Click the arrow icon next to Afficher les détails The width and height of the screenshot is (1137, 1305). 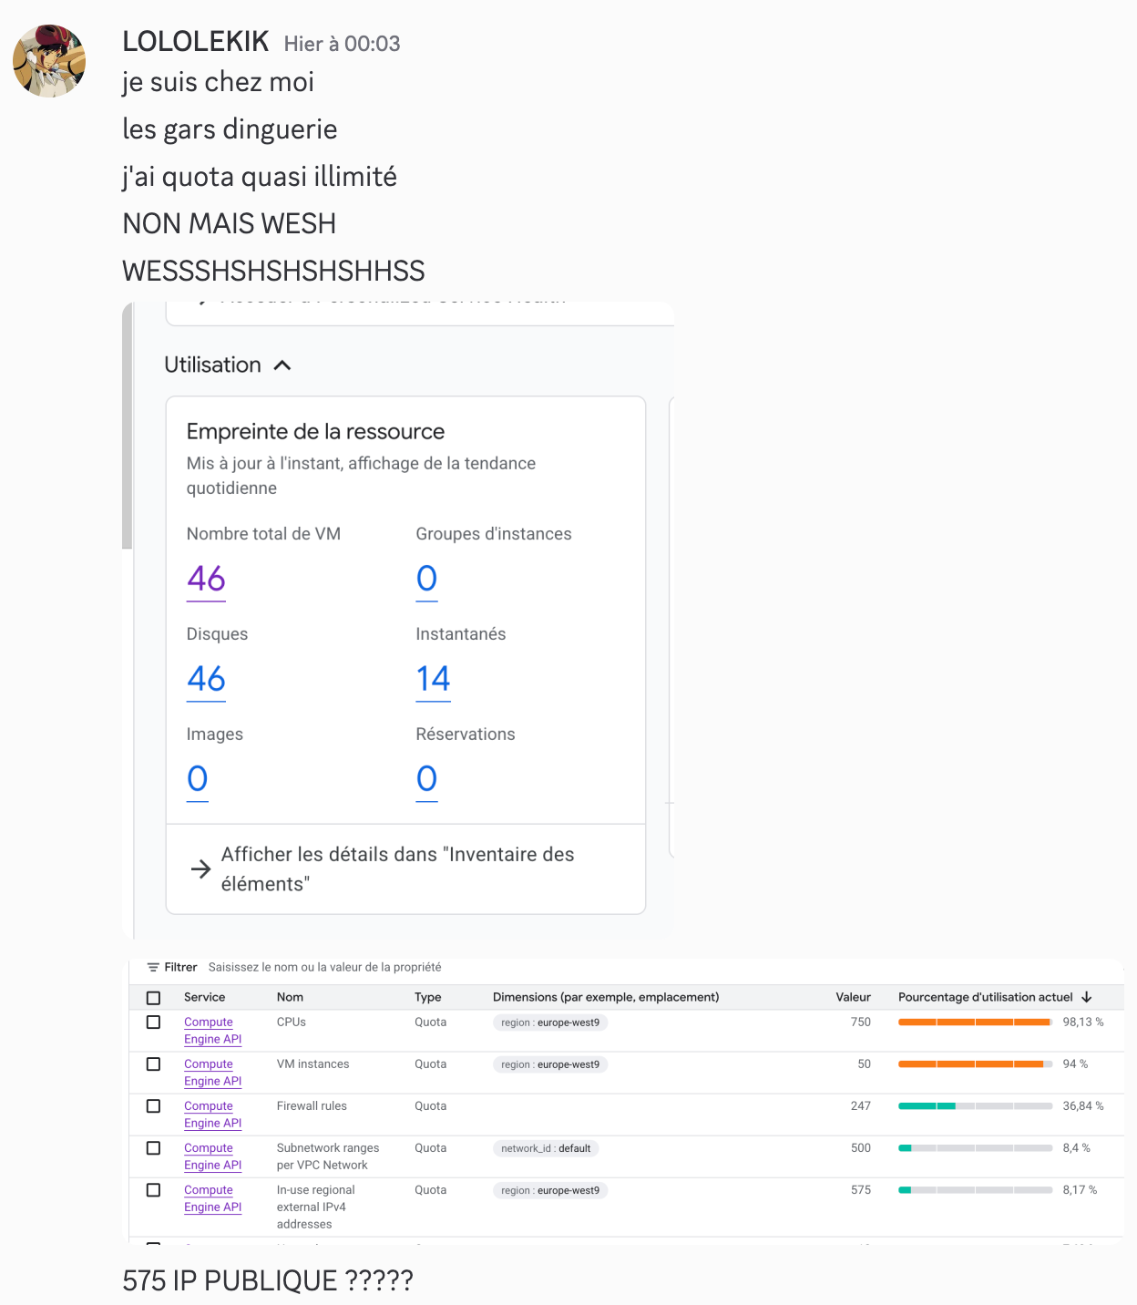pyautogui.click(x=200, y=869)
